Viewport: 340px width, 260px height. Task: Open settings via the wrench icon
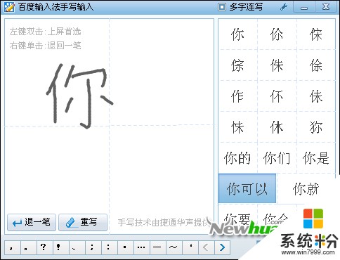click(284, 7)
